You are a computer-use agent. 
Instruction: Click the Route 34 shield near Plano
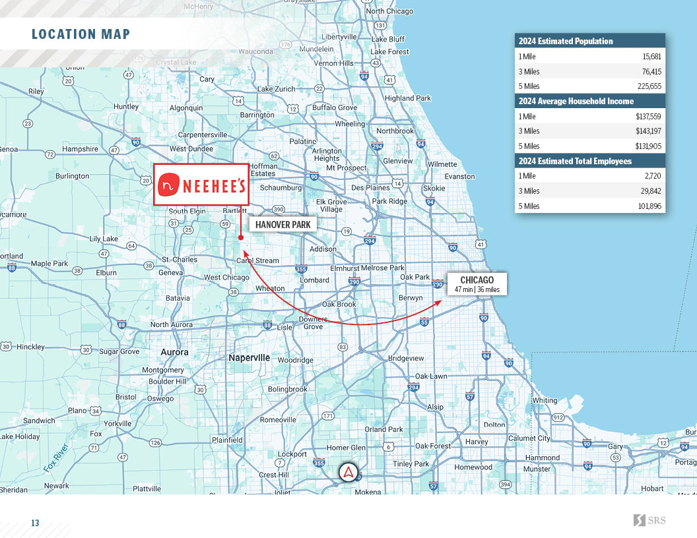tap(96, 411)
